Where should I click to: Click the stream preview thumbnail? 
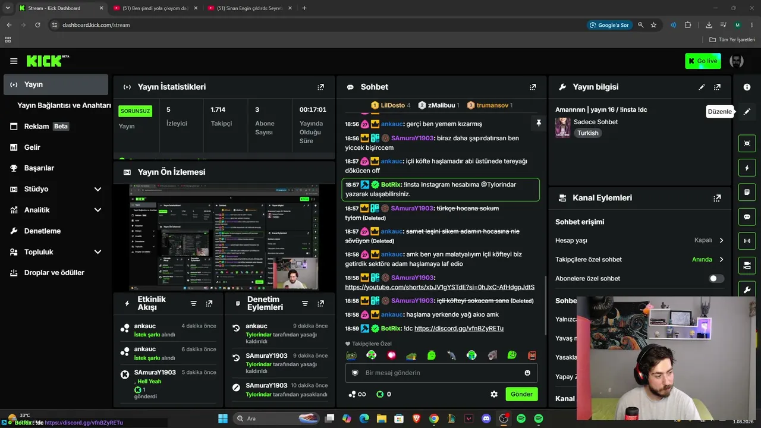click(x=224, y=237)
